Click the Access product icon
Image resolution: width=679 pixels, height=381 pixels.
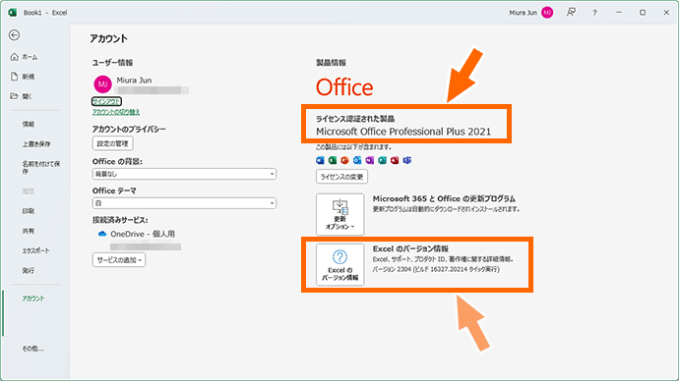395,160
